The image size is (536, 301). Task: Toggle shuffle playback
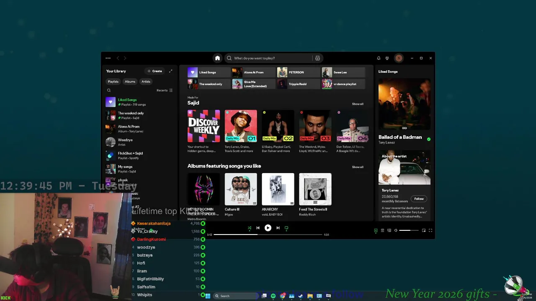coord(250,228)
